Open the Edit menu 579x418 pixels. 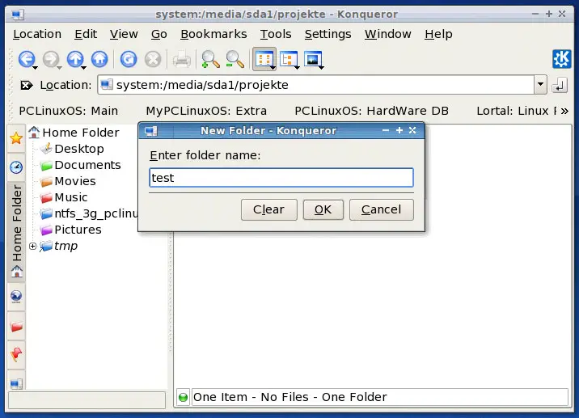coord(86,34)
